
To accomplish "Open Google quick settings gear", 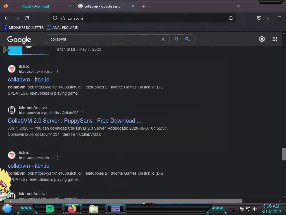I will pos(262,39).
